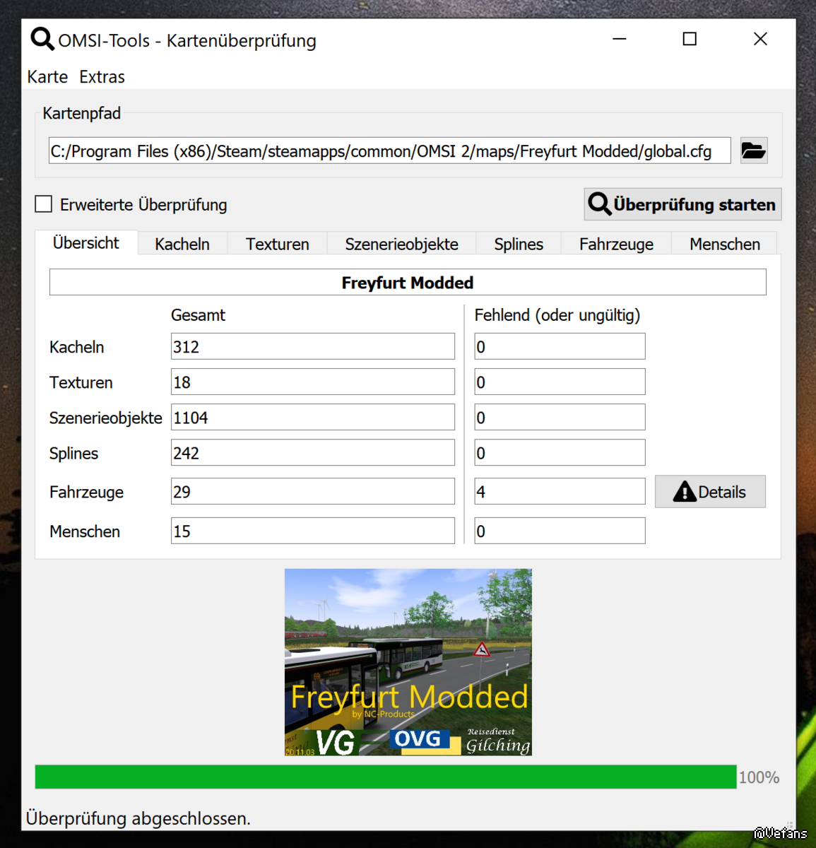Click the folder browse icon for Kartenpfad

[753, 151]
